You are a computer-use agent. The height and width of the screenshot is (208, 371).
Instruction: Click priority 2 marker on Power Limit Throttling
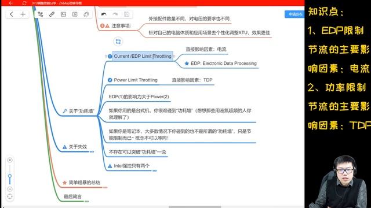[x=110, y=80]
